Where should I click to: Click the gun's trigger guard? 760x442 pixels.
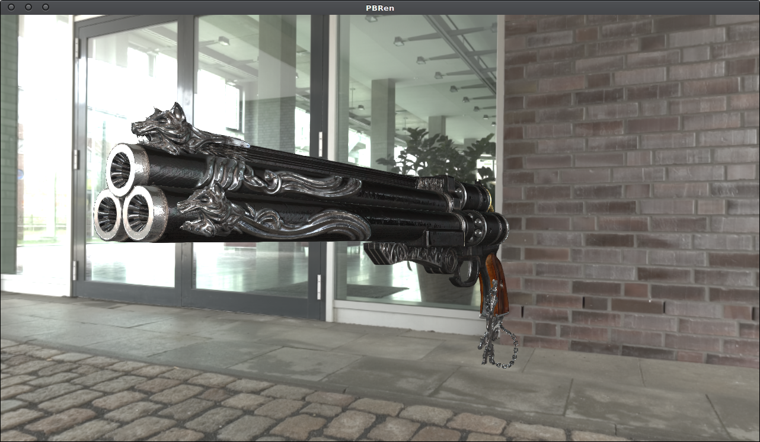pyautogui.click(x=466, y=274)
